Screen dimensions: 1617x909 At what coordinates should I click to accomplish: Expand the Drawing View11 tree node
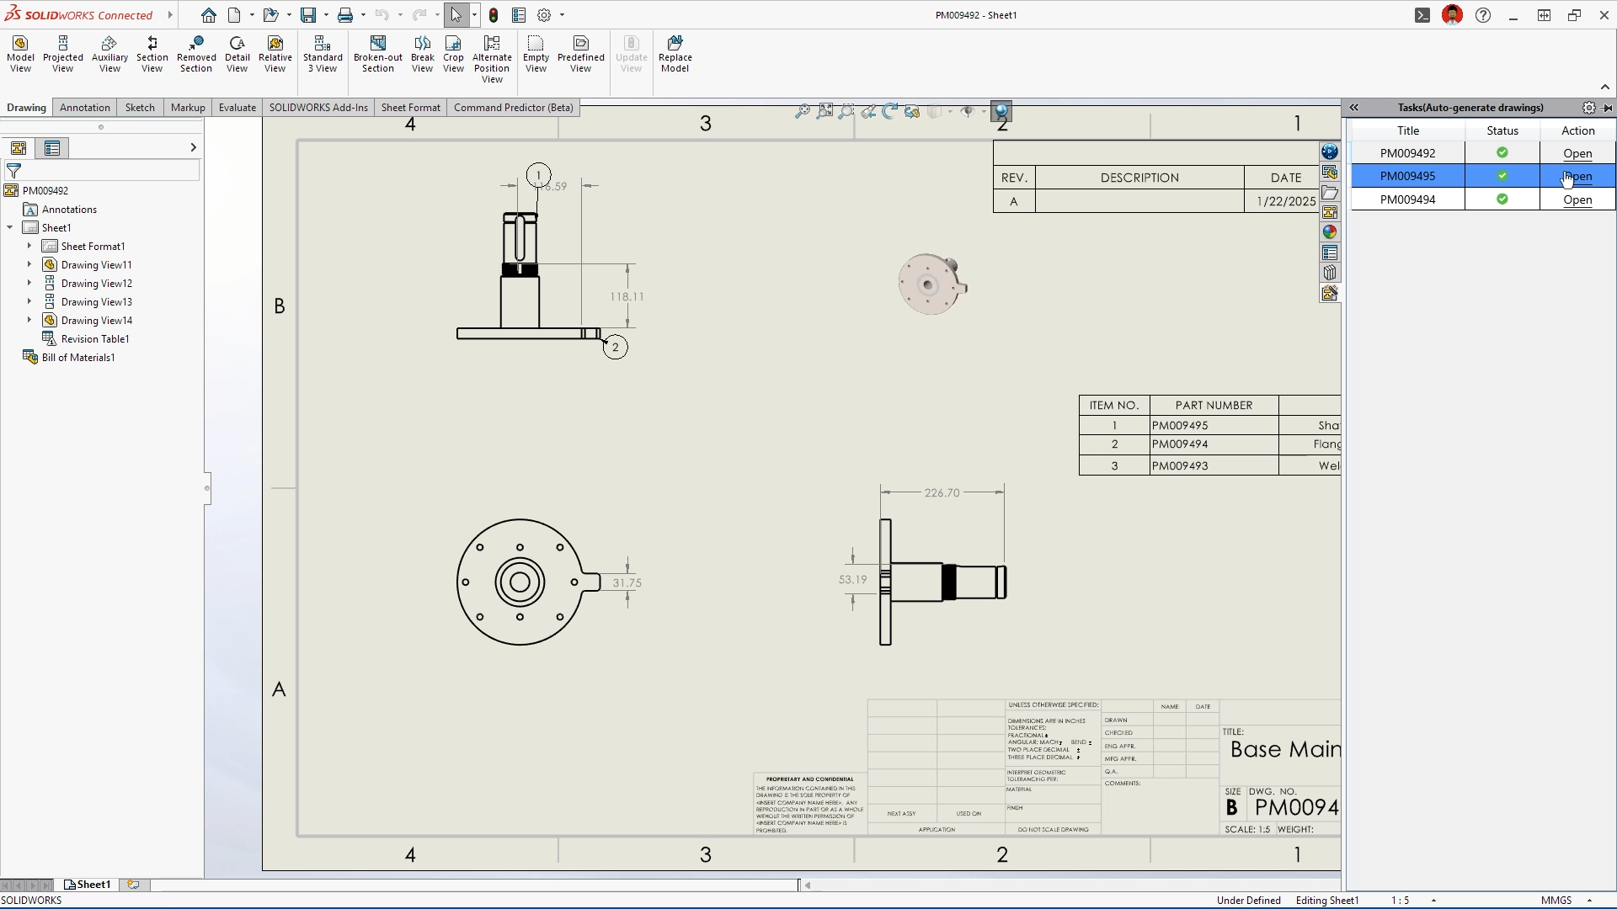tap(29, 265)
